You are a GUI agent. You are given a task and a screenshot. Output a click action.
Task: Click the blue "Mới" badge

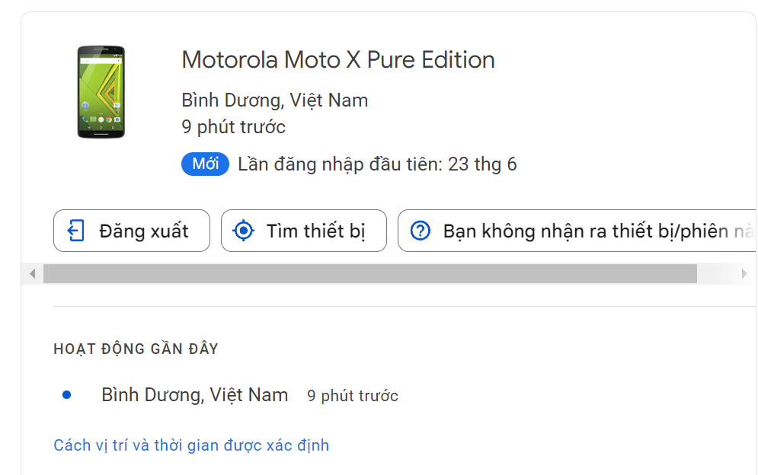tap(205, 164)
